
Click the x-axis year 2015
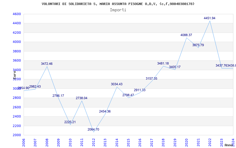pyautogui.click(x=128, y=142)
